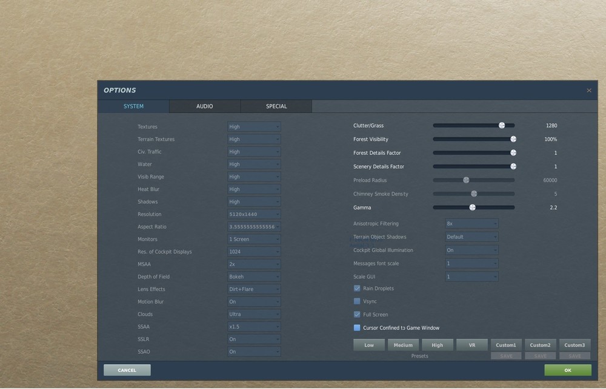Disable the Rain Droplets checkbox
The width and height of the screenshot is (606, 389).
[357, 289]
